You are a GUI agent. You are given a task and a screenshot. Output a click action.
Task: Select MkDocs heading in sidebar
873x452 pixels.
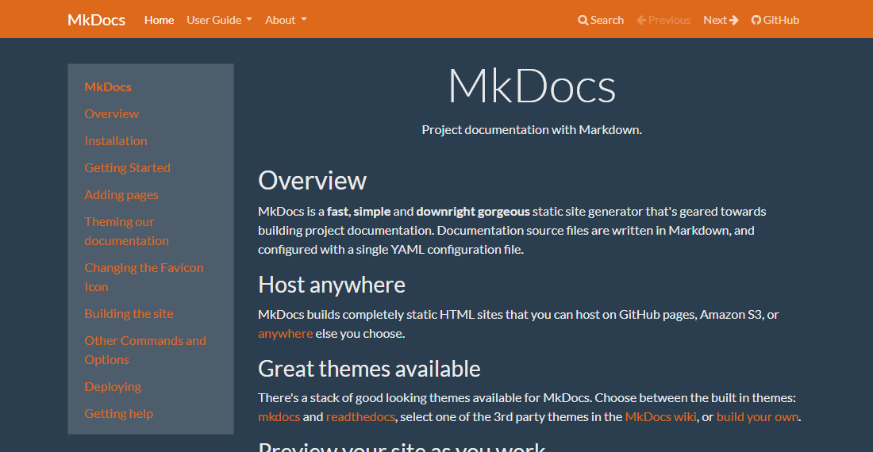pos(108,86)
